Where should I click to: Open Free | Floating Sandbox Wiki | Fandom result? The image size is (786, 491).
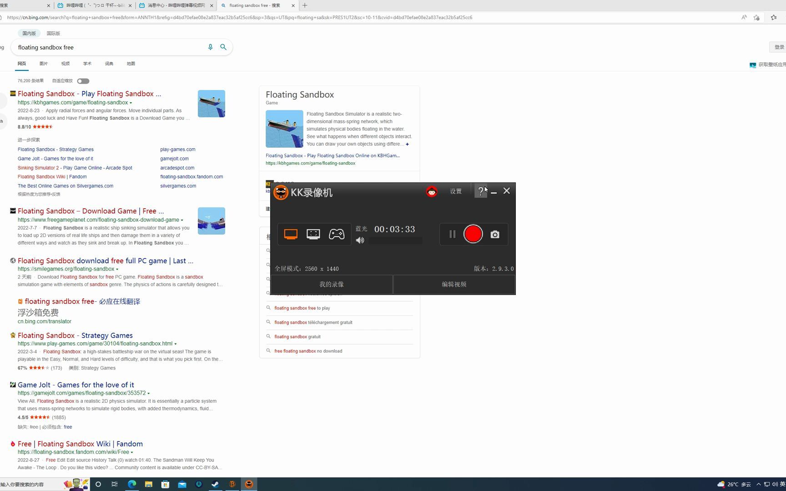pos(80,444)
